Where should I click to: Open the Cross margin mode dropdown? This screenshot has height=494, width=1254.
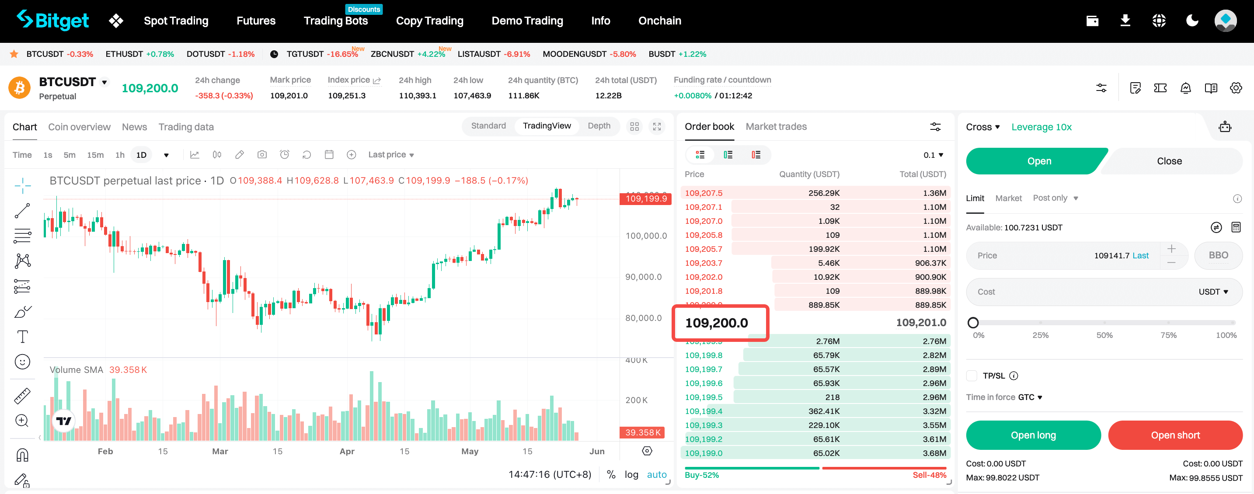pyautogui.click(x=982, y=127)
